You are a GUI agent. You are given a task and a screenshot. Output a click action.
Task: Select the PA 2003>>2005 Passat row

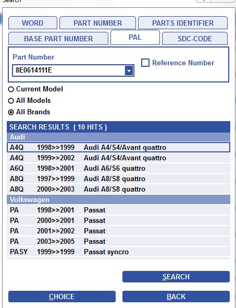(x=118, y=241)
